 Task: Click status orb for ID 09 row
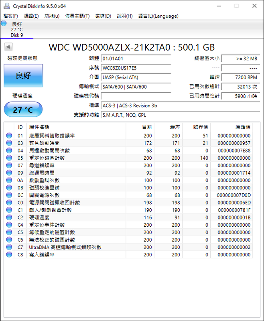(9, 173)
